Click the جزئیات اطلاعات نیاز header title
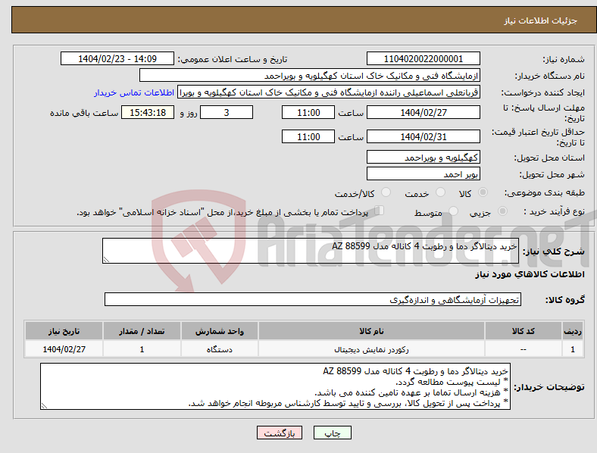 click(541, 20)
